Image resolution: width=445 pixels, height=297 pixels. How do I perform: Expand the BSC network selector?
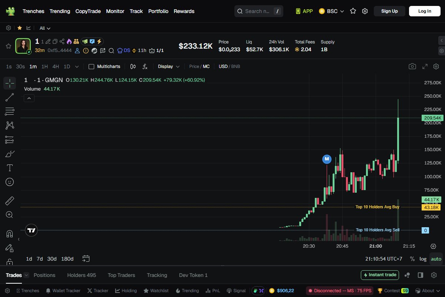(x=331, y=11)
